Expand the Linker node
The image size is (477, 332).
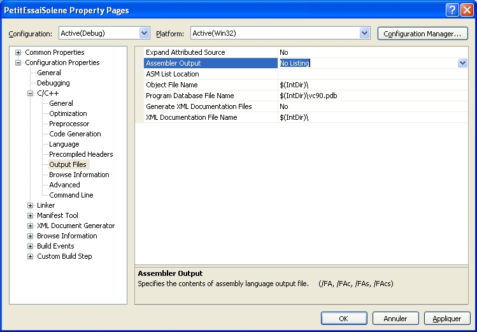point(30,205)
